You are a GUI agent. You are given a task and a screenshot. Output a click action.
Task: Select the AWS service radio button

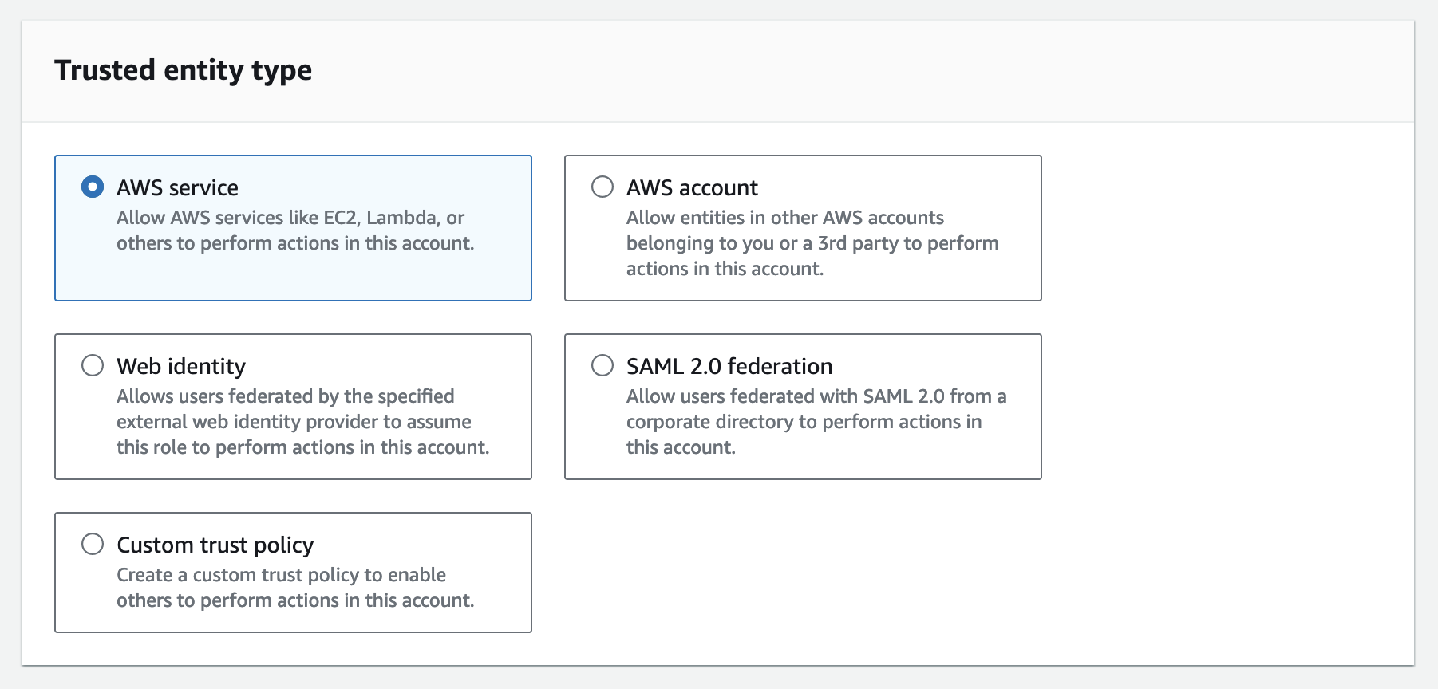[93, 187]
